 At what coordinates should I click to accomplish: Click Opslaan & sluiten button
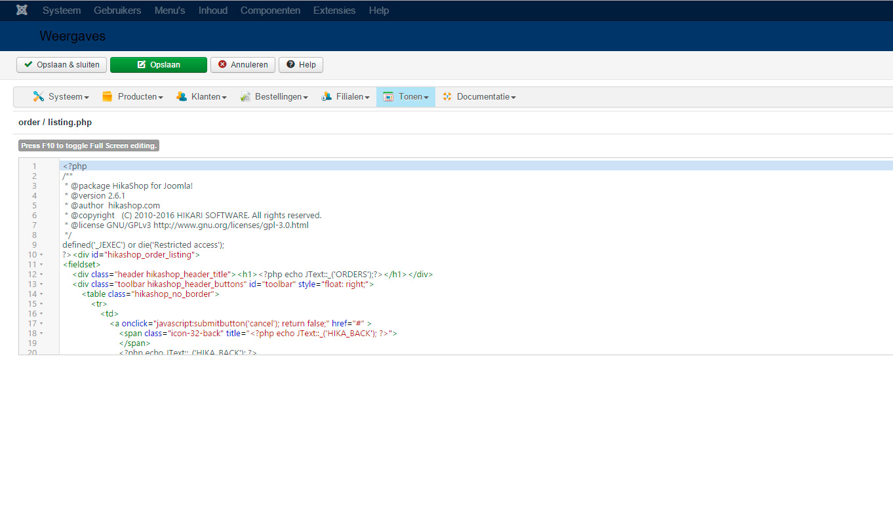pyautogui.click(x=62, y=65)
